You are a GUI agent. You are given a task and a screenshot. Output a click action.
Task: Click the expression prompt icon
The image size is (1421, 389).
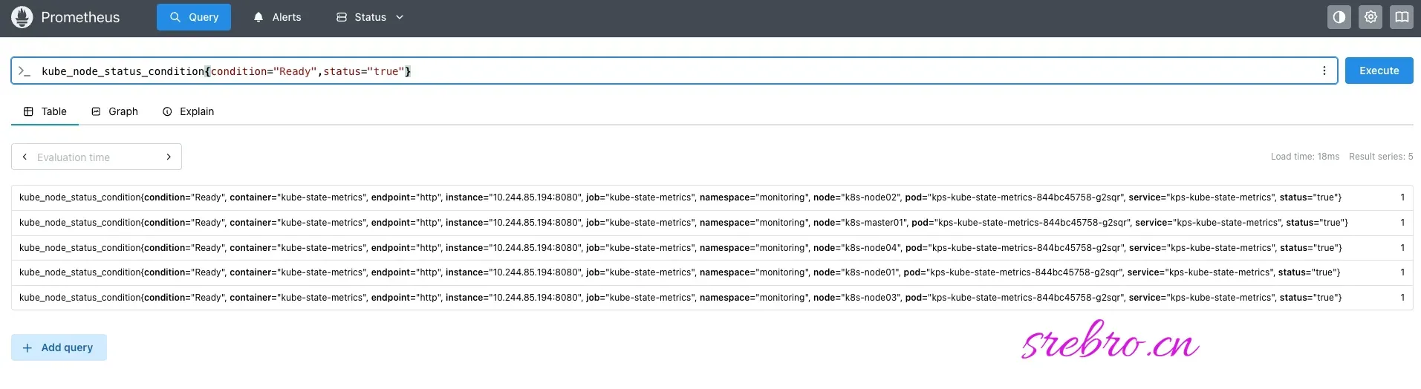point(25,71)
